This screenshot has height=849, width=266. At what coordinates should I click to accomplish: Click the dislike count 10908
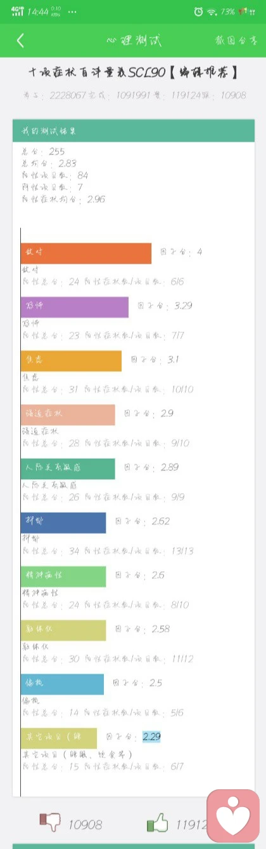tap(85, 825)
